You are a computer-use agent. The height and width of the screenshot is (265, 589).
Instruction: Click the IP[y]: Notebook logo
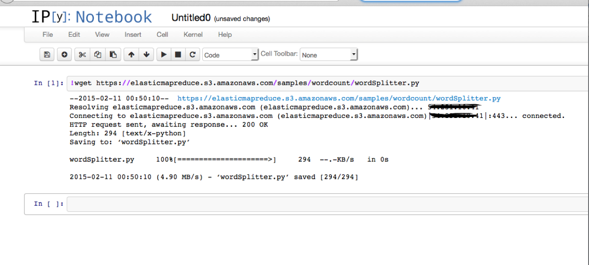click(91, 17)
